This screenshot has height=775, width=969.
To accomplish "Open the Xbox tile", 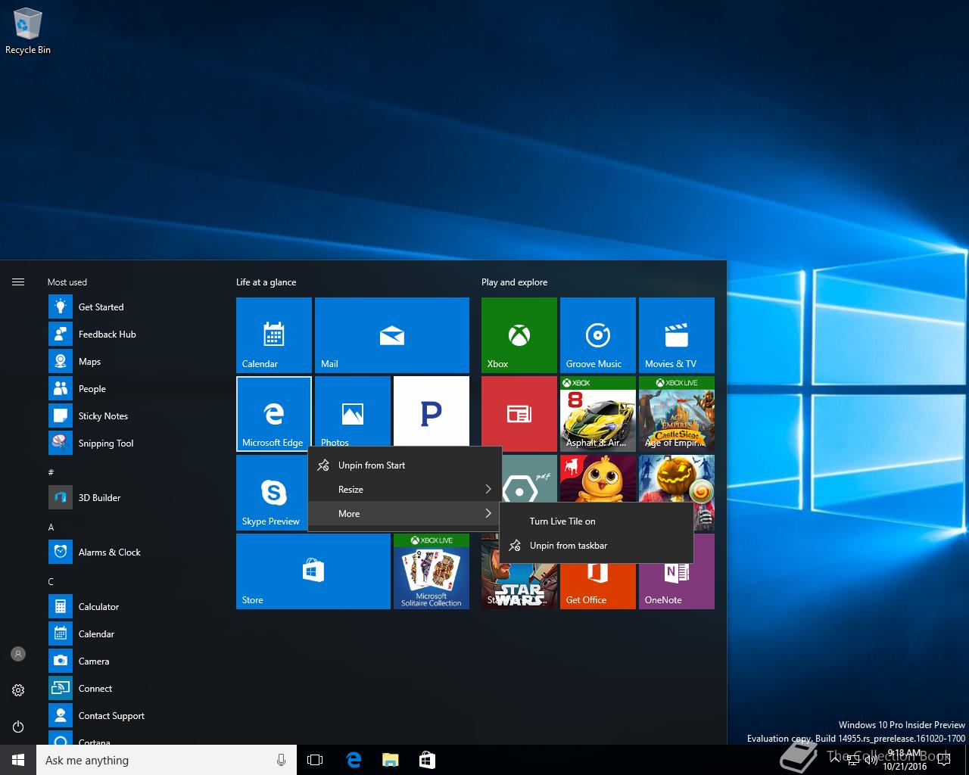I will [x=519, y=335].
